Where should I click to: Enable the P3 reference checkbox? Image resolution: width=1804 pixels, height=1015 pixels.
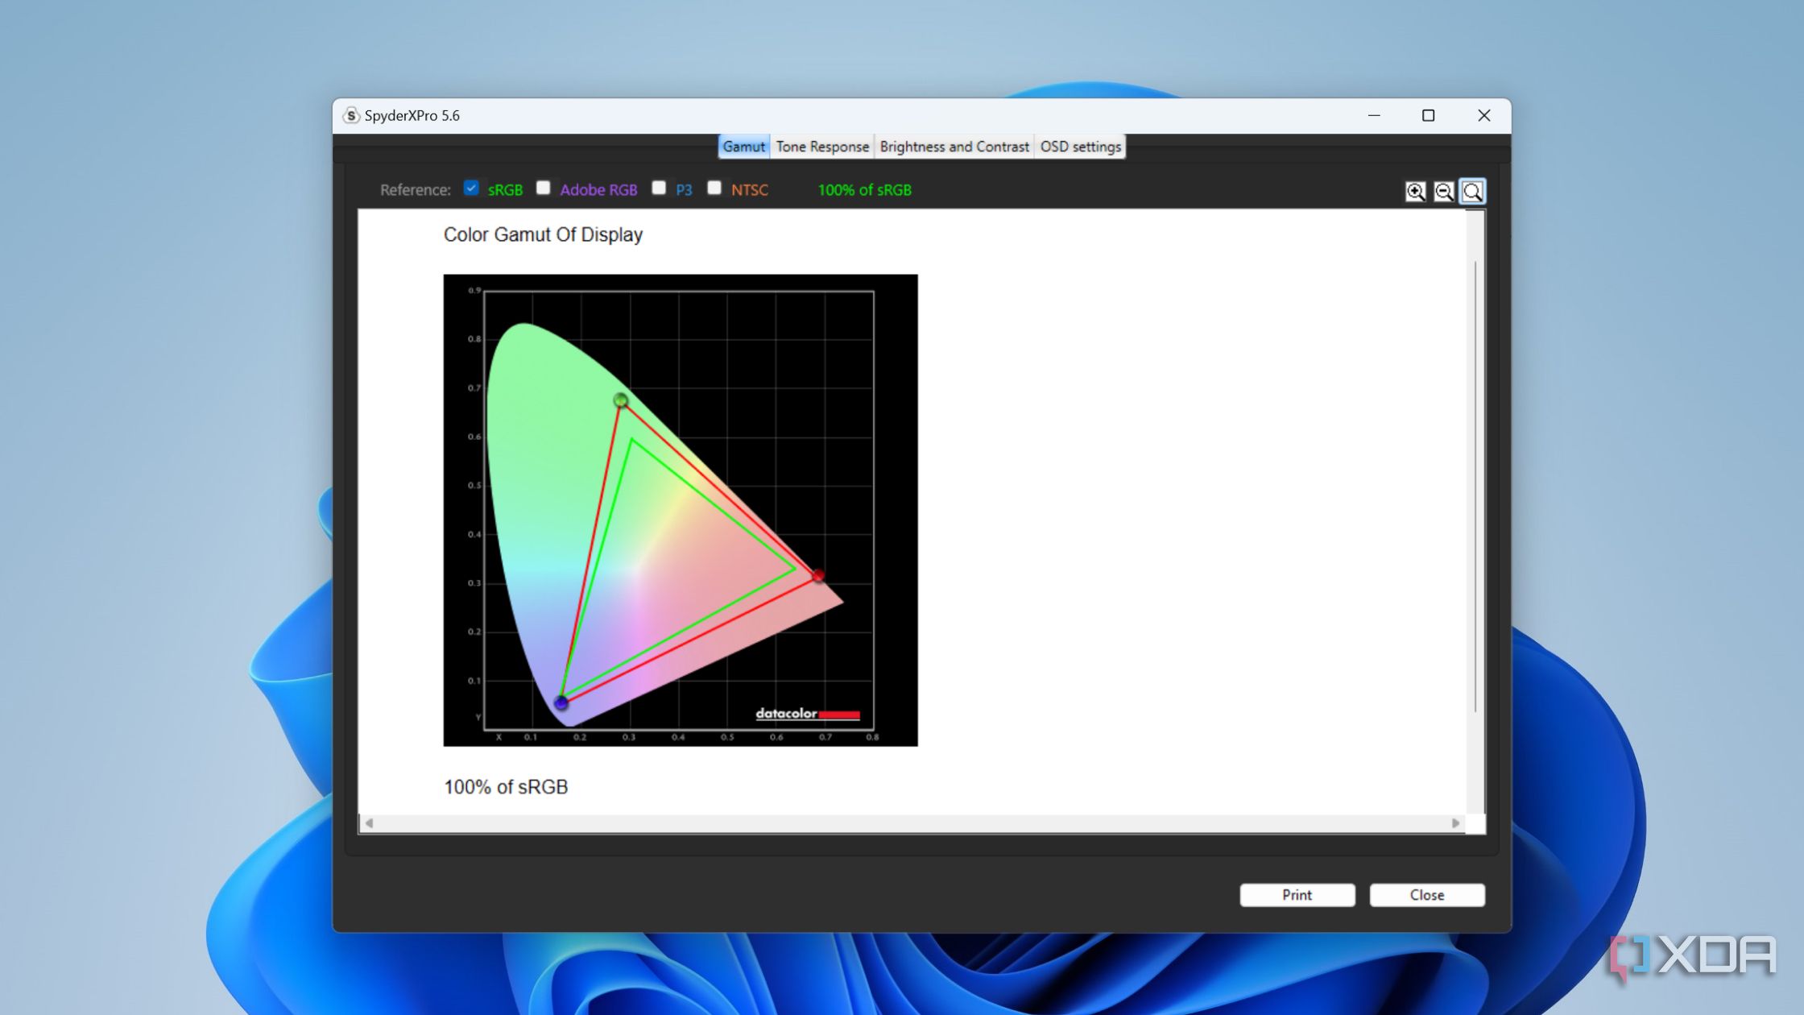[659, 188]
